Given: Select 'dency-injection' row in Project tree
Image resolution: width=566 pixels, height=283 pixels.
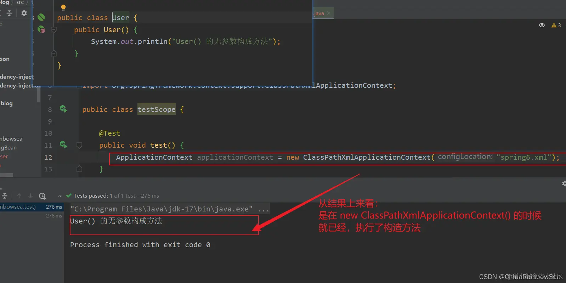Looking at the screenshot, I should point(20,86).
